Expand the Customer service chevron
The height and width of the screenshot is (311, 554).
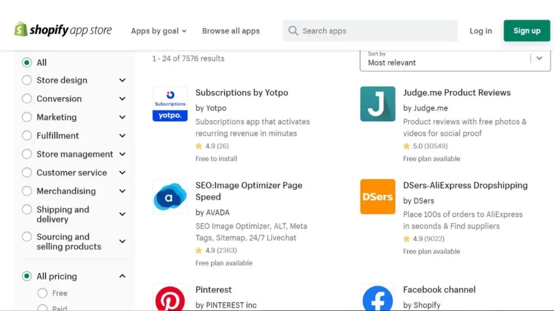pos(122,172)
